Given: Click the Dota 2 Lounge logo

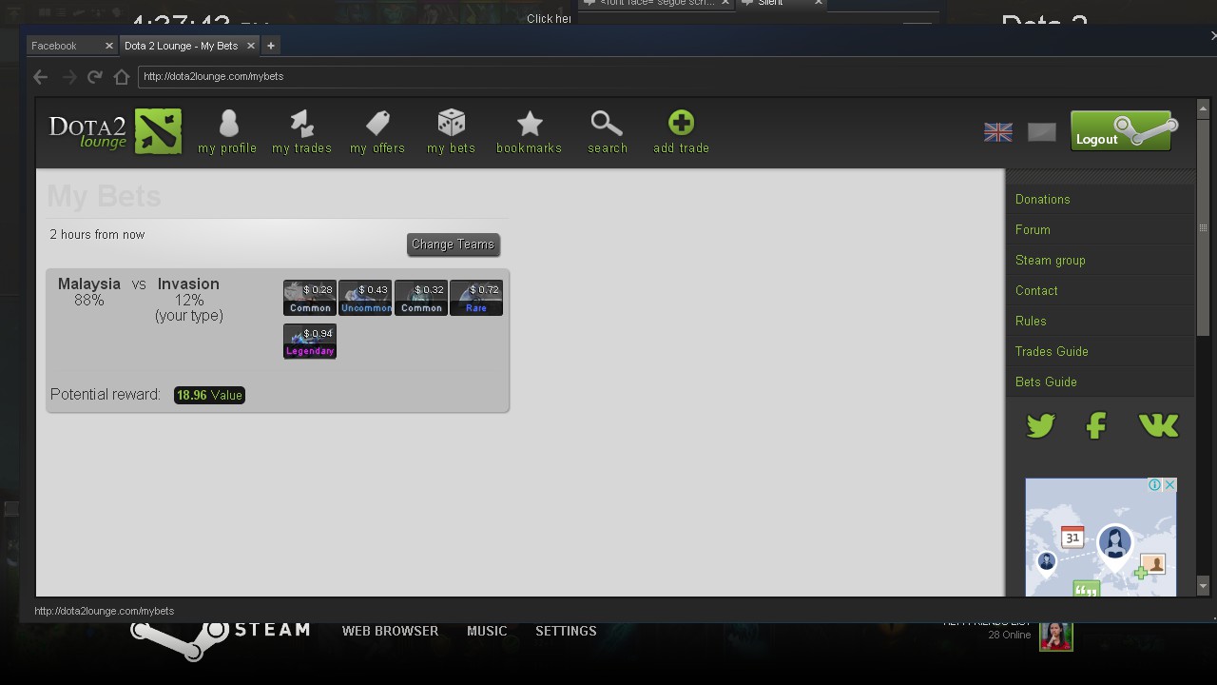Looking at the screenshot, I should click(x=115, y=131).
